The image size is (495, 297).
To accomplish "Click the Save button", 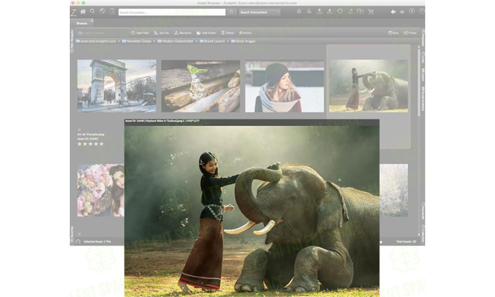I will coord(394,33).
